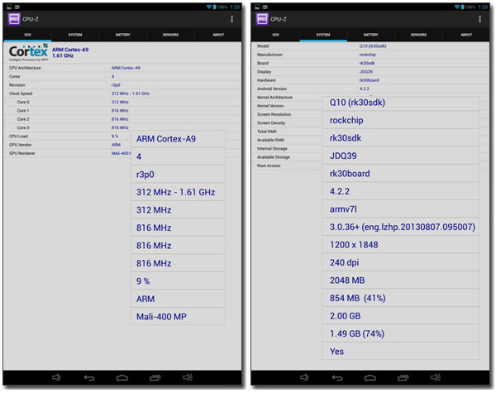Tap the Wi-Fi status icon on the SYSTEM screen

click(x=457, y=7)
